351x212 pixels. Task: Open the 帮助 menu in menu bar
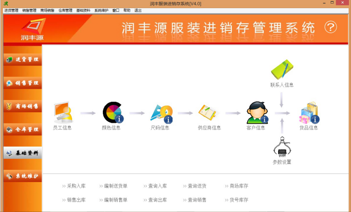pyautogui.click(x=127, y=10)
